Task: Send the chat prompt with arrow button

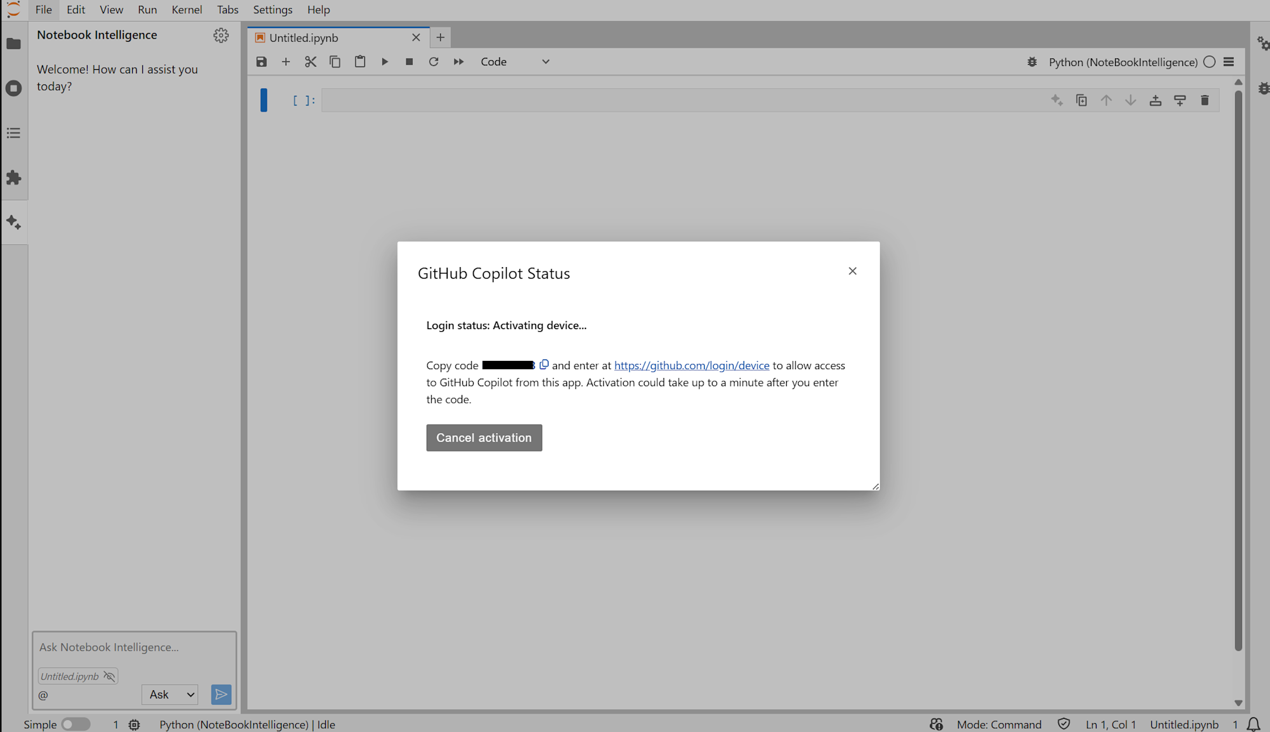Action: [x=221, y=695]
